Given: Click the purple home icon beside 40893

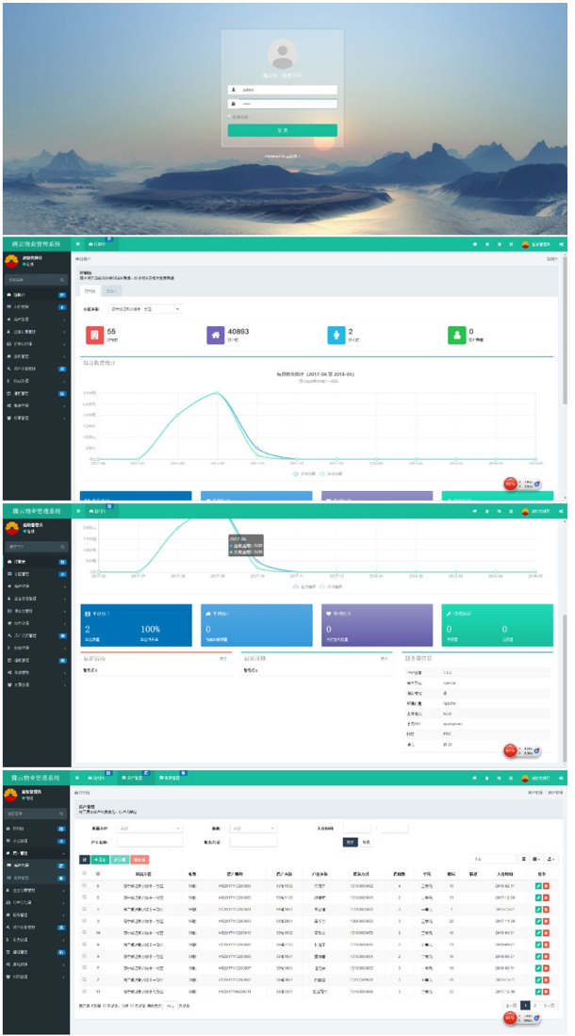Looking at the screenshot, I should 215,334.
